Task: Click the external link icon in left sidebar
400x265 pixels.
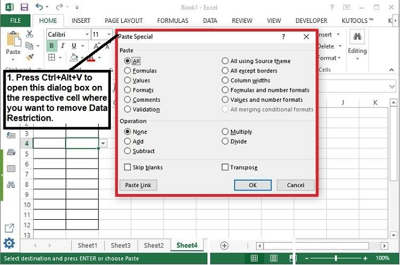Action: pos(10,228)
